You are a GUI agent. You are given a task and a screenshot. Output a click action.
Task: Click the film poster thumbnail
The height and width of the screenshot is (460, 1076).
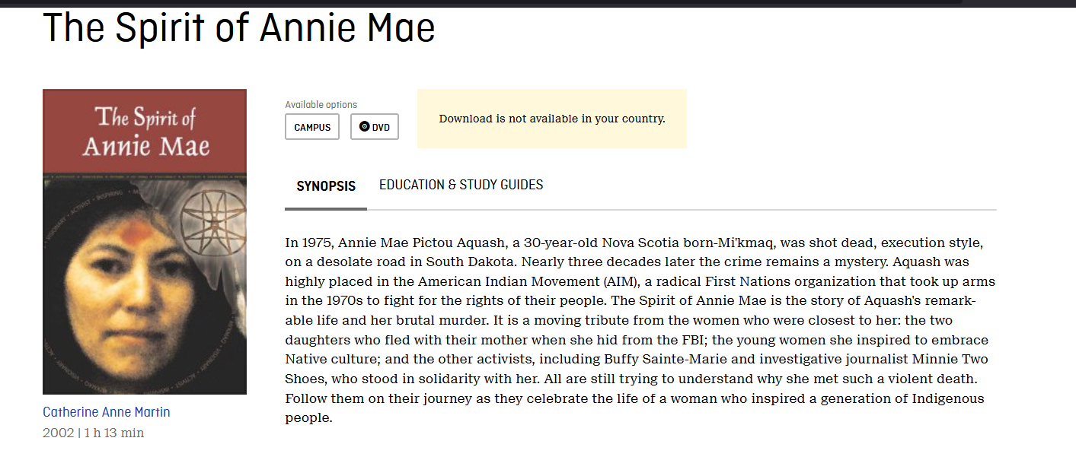tap(145, 242)
